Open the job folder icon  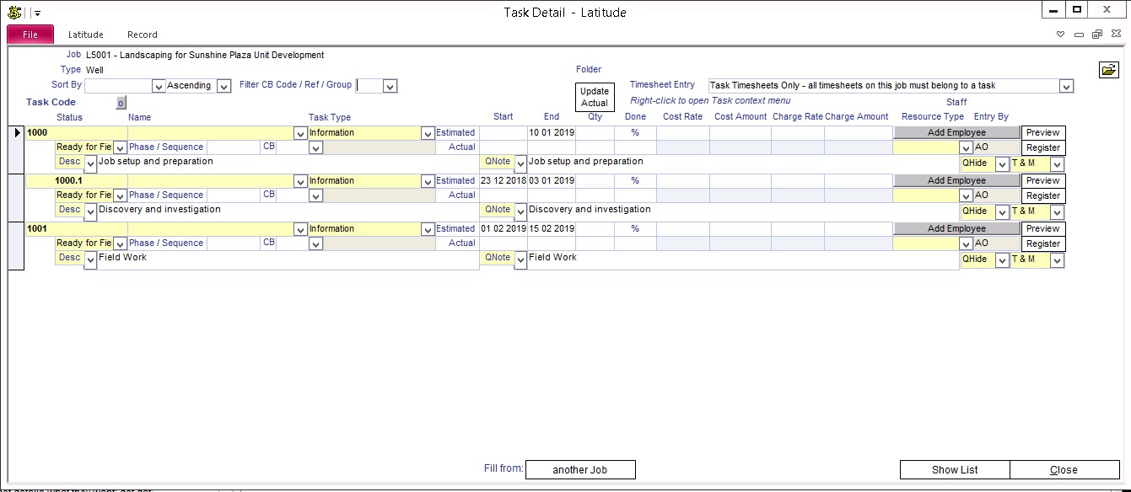[1108, 70]
